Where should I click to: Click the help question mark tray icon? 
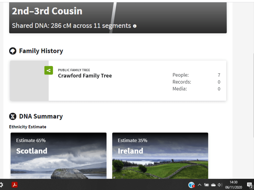191,185
